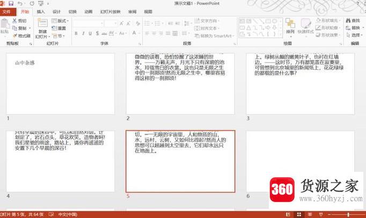Switch to Design (设计) tab
Screen dimensions: 366x218
coord(56,12)
